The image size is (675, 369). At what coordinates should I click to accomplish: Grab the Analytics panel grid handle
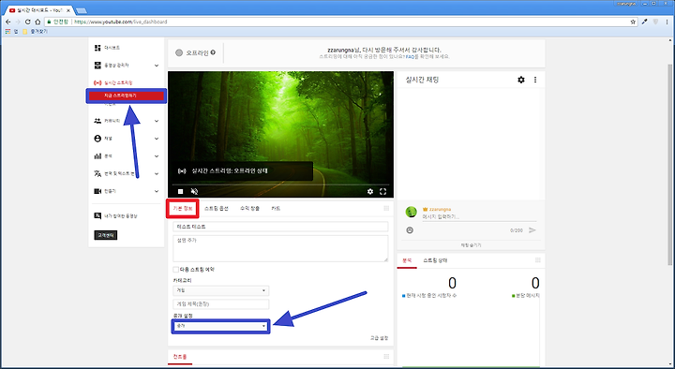(x=538, y=260)
